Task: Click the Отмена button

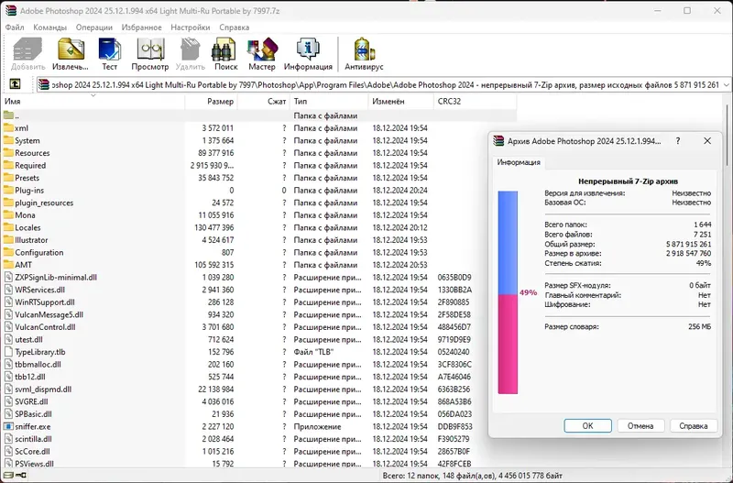Action: (640, 425)
